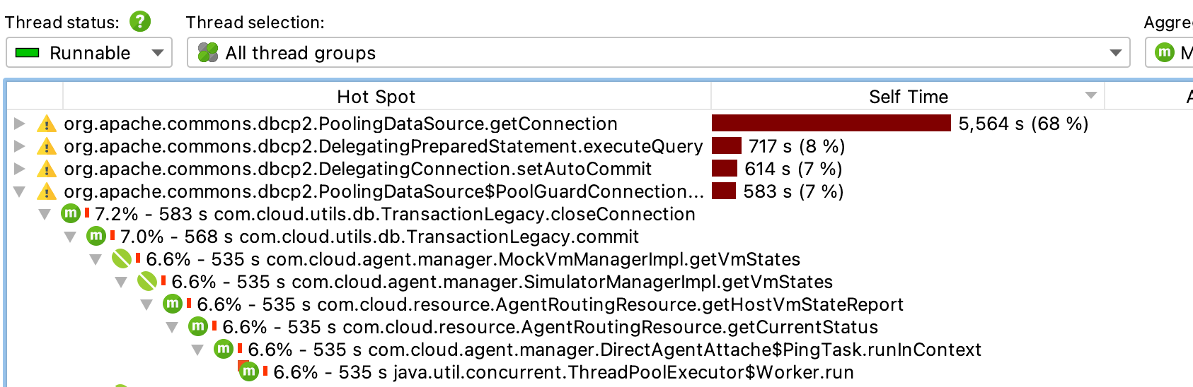Collapse the PoolGuardConnection hot spot node
The height and width of the screenshot is (387, 1193).
pos(20,191)
